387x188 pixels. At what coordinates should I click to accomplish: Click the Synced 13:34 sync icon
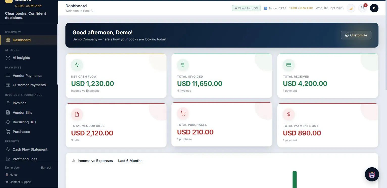pyautogui.click(x=265, y=8)
